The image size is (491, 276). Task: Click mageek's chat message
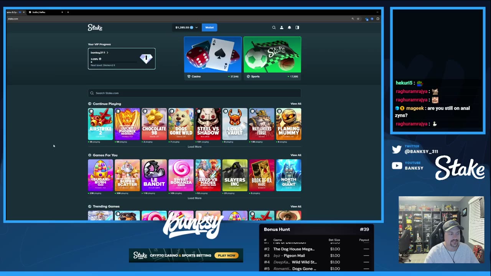point(433,112)
